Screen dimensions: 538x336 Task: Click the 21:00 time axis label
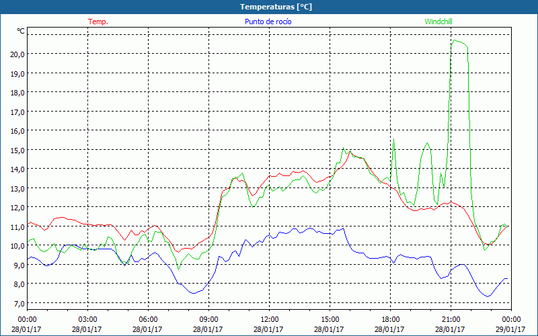(451, 320)
